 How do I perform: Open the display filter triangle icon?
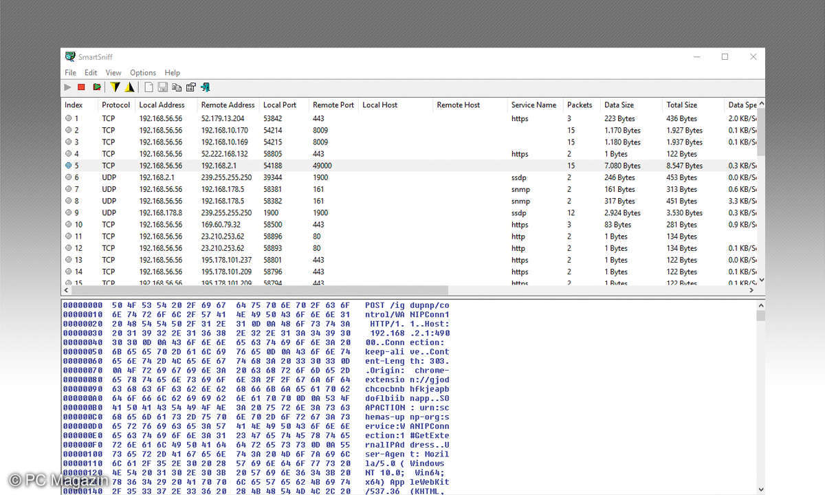pyautogui.click(x=129, y=87)
